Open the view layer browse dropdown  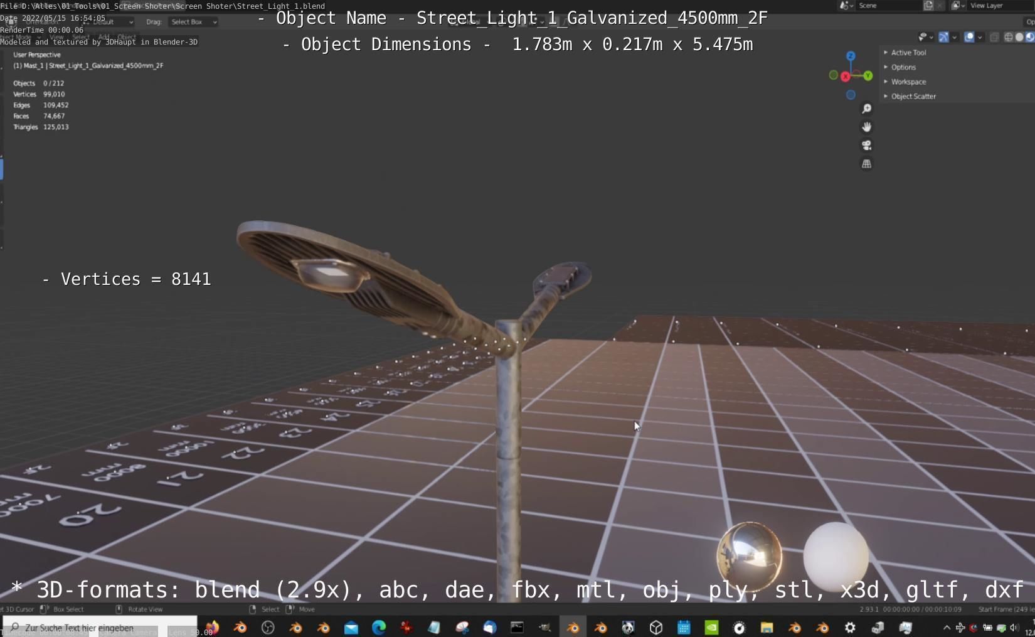point(957,5)
